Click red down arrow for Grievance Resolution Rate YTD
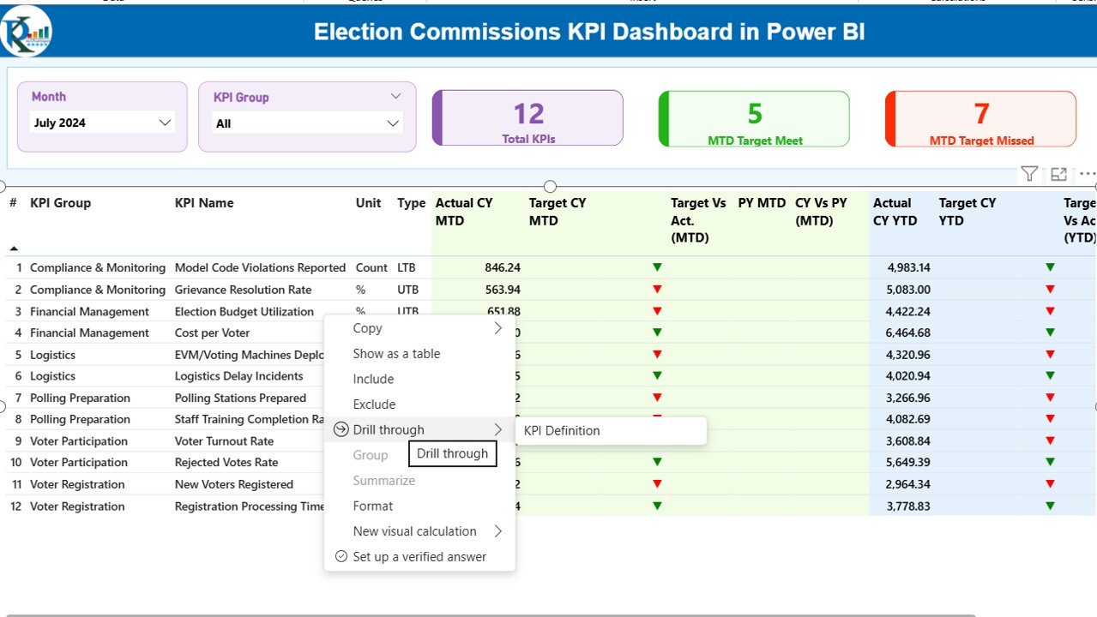The height and width of the screenshot is (617, 1097). pos(1050,290)
